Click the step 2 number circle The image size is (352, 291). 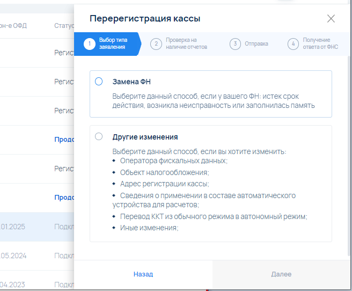click(x=156, y=43)
